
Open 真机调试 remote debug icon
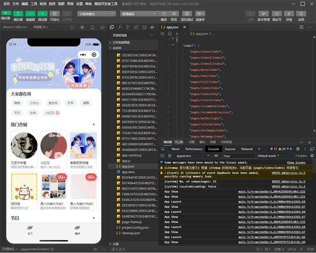click(x=187, y=13)
